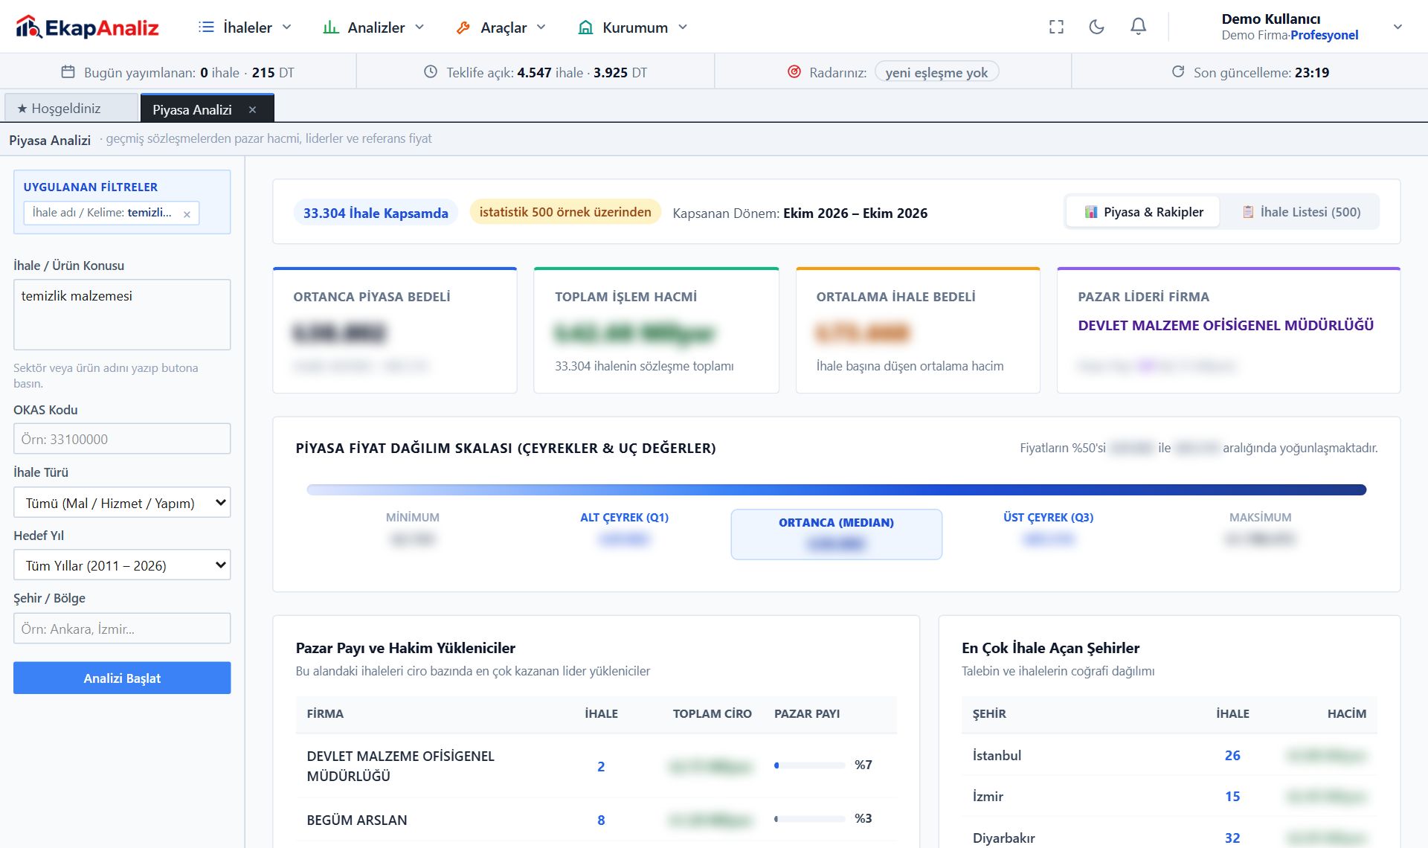Viewport: 1428px width, 848px height.
Task: Click the OKAS Kodu input field
Action: point(122,439)
